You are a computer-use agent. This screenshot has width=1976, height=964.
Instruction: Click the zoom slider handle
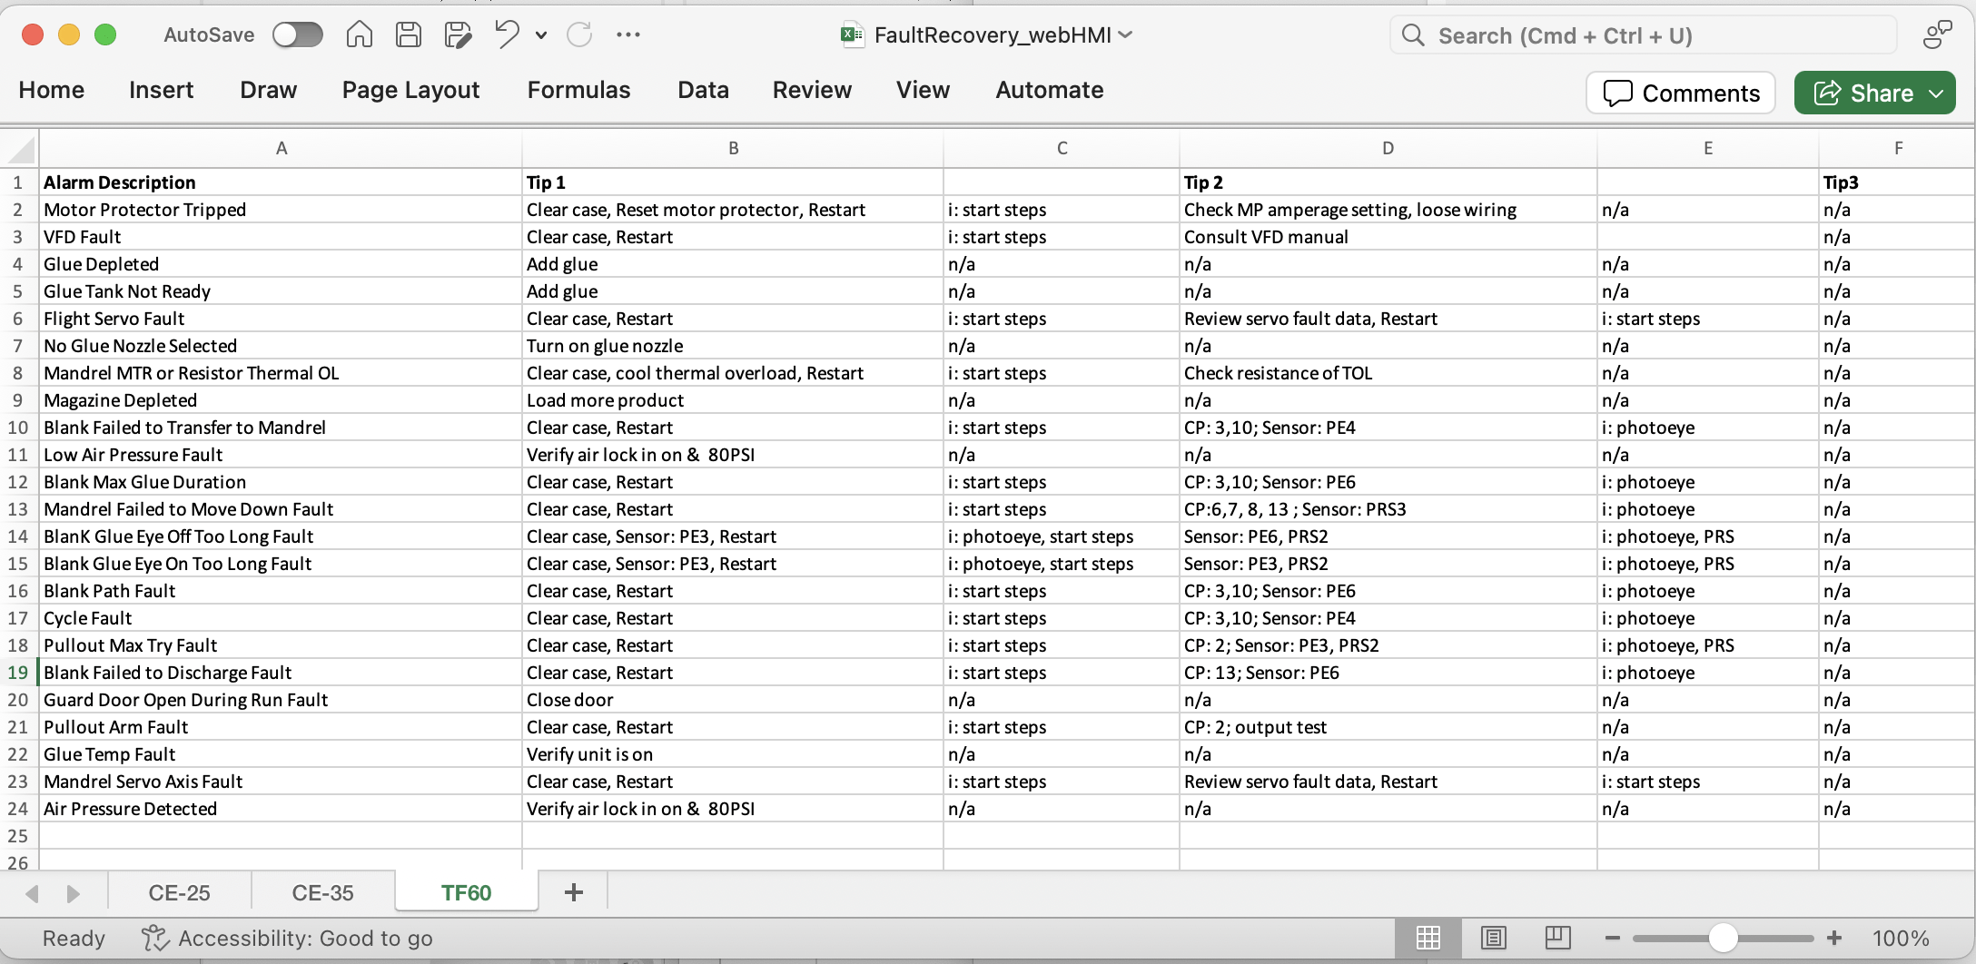pos(1723,938)
